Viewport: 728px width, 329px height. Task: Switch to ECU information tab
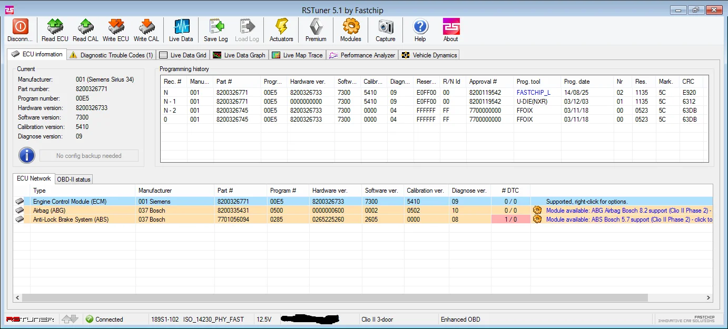point(37,54)
